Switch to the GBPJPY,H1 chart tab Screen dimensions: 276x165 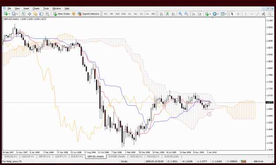pos(44,157)
